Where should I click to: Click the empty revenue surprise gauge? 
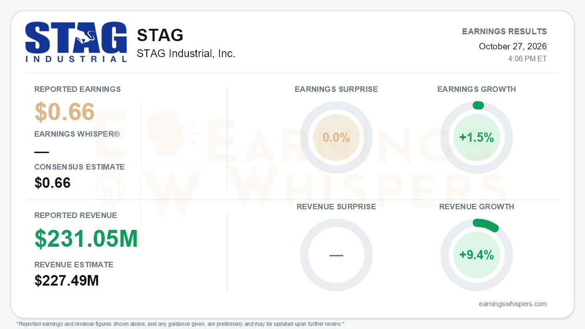coord(336,255)
